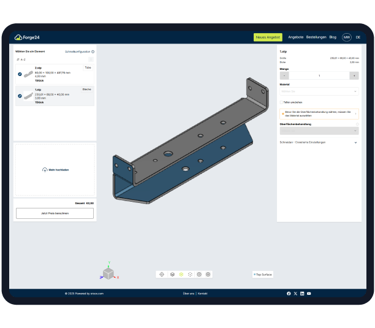Open the Material dropdown
The image size is (375, 328).
pyautogui.click(x=319, y=91)
